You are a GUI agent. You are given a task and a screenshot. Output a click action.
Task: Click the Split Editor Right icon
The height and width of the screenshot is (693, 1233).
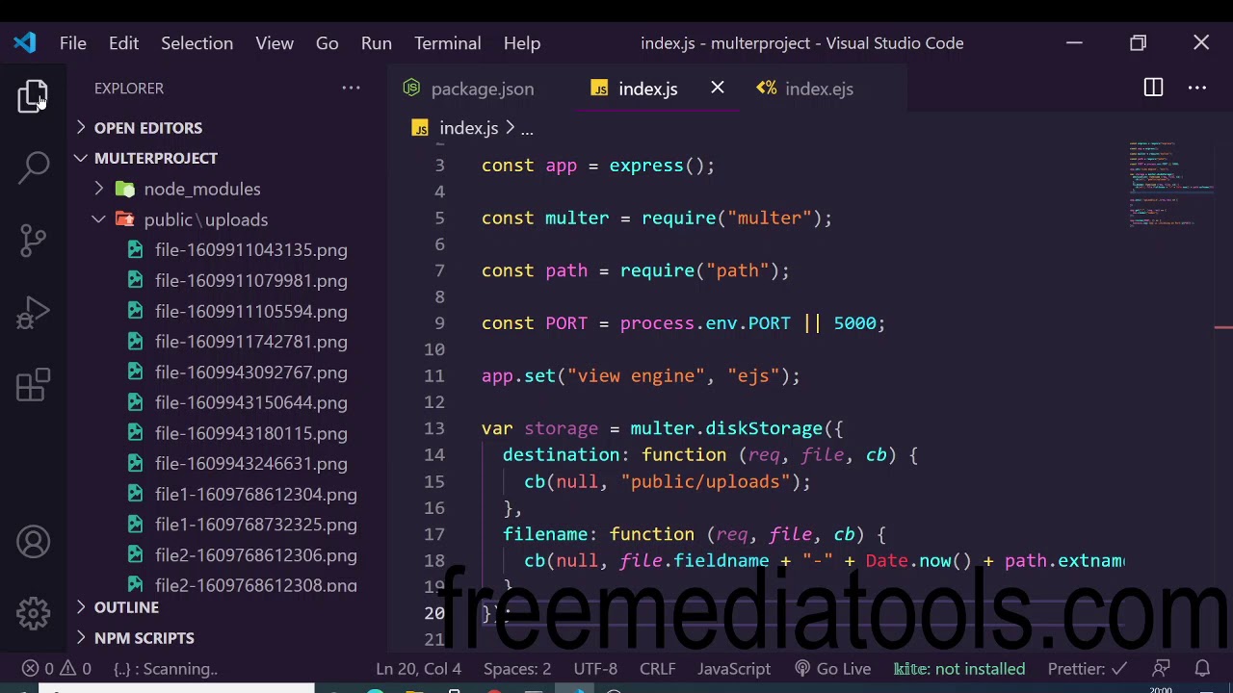[x=1153, y=89]
